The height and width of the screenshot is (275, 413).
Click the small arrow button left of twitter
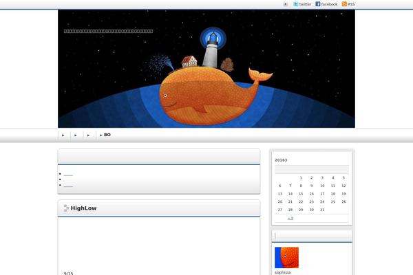285,4
